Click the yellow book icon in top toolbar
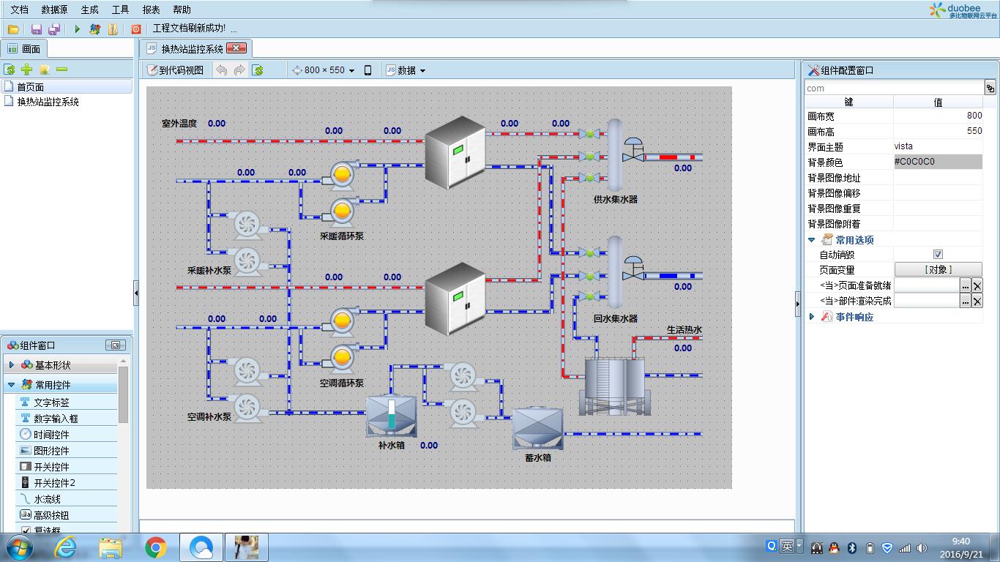 click(113, 29)
